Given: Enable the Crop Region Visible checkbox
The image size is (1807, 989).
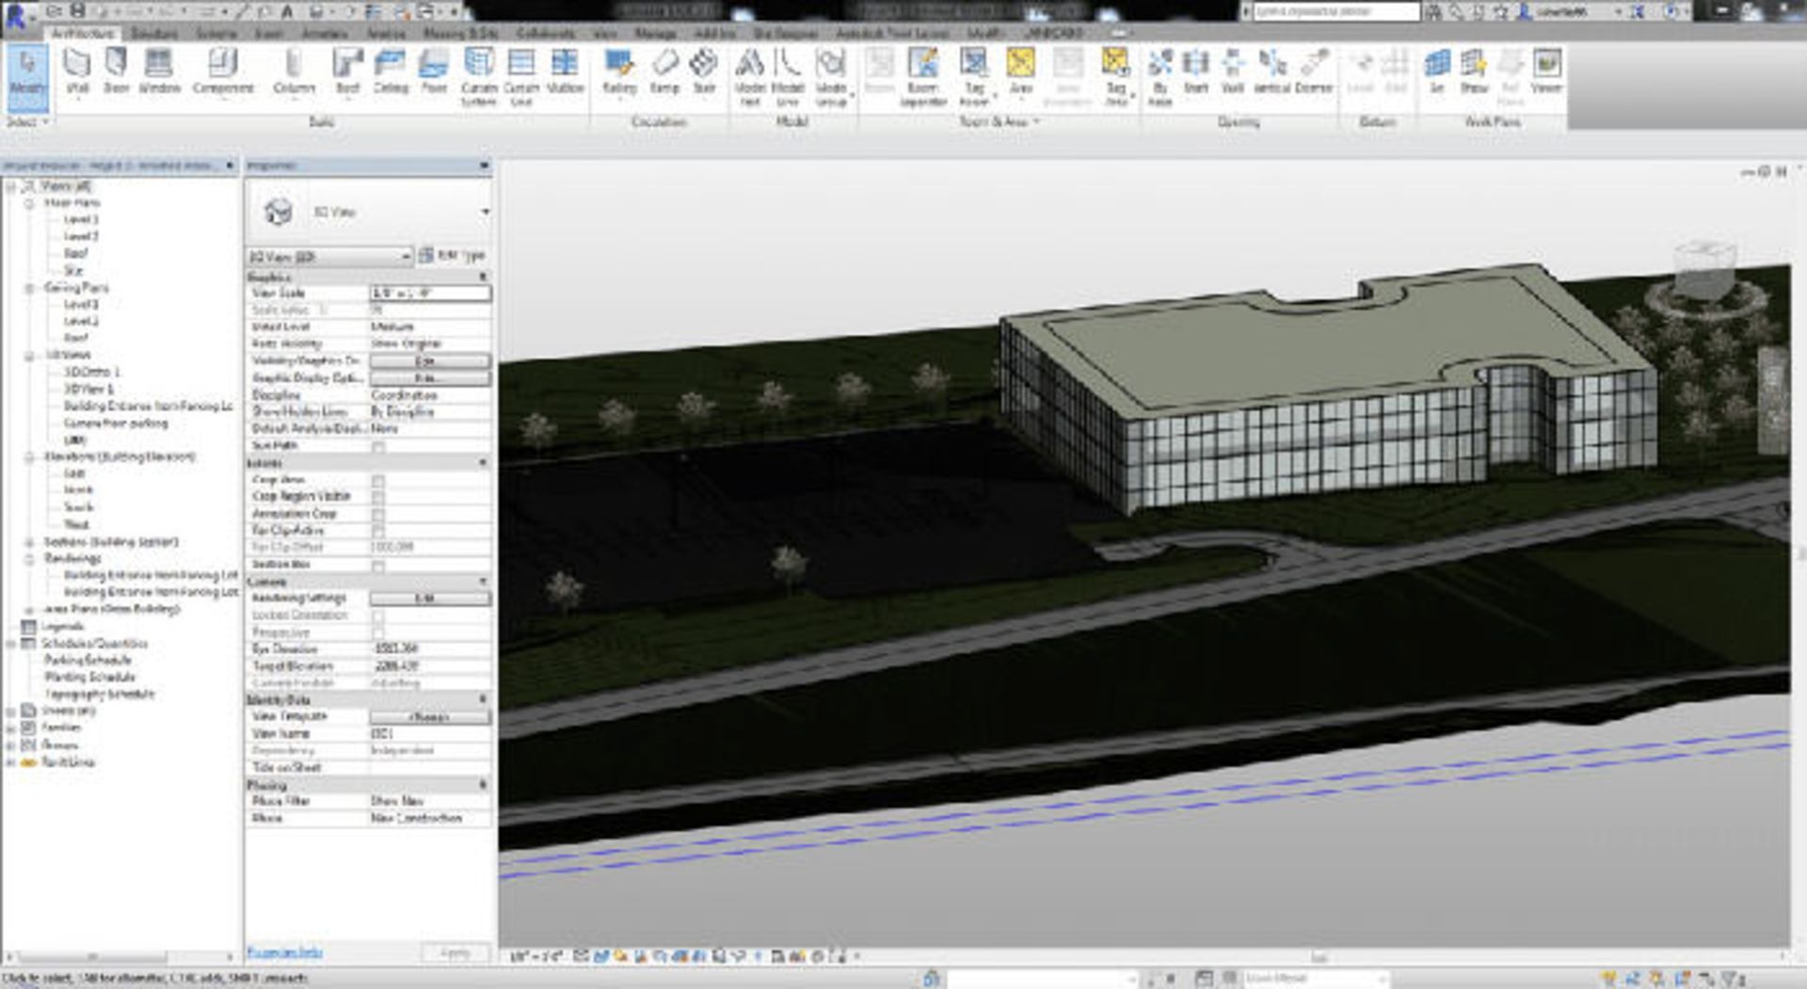Looking at the screenshot, I should pyautogui.click(x=378, y=497).
